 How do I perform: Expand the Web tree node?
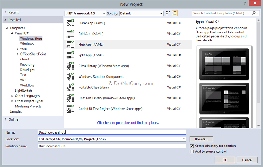tap(18, 49)
